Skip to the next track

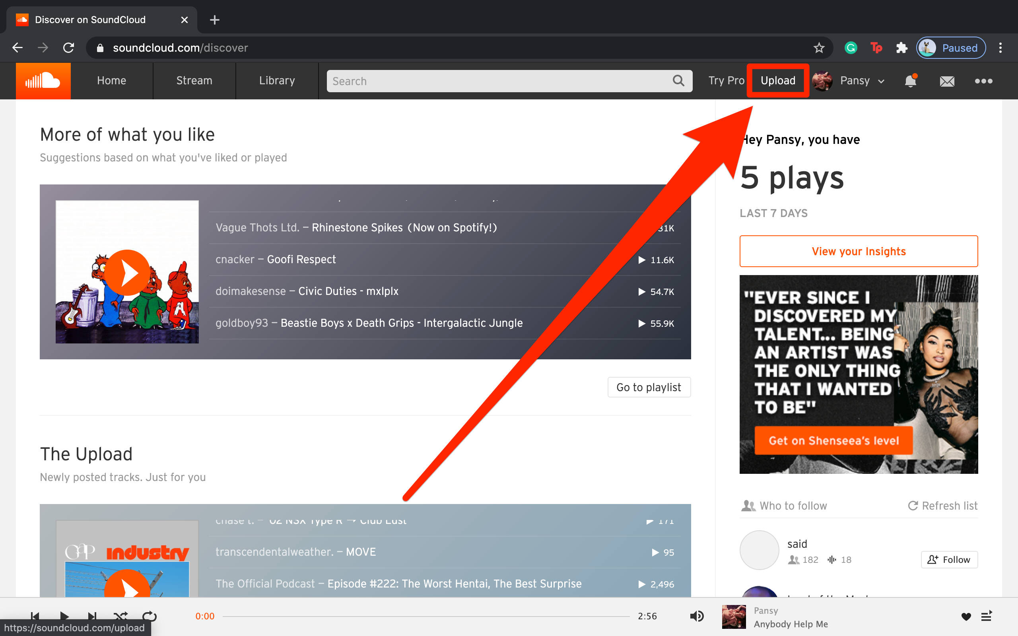(x=93, y=616)
